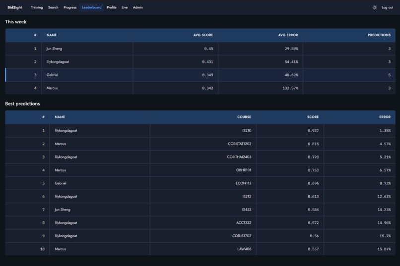Select the Leaderboard nav item
The height and width of the screenshot is (266, 400).
tap(91, 7)
